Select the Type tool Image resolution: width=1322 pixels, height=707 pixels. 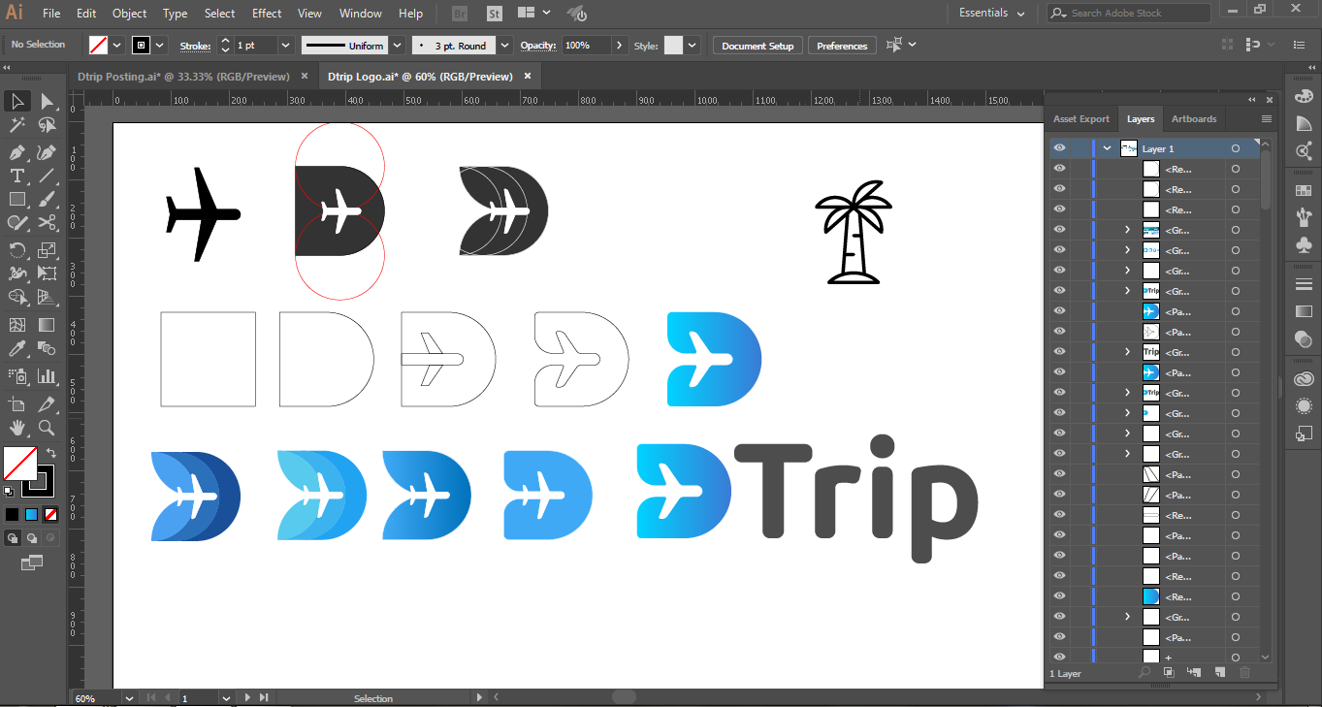(x=17, y=176)
